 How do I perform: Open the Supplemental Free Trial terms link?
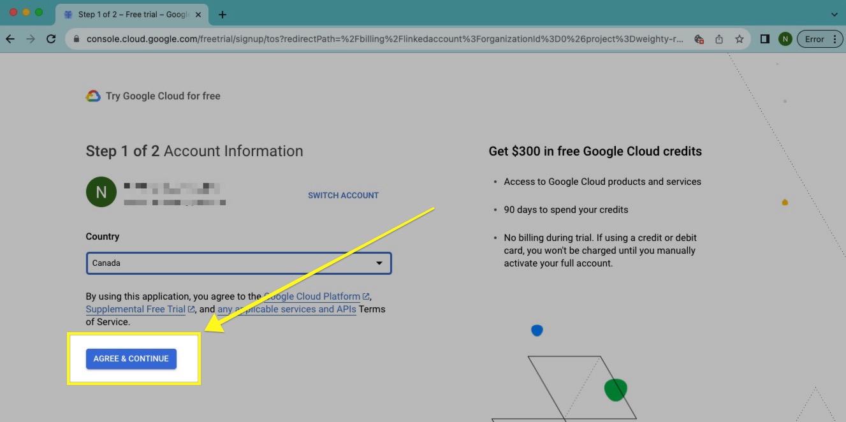tap(140, 309)
